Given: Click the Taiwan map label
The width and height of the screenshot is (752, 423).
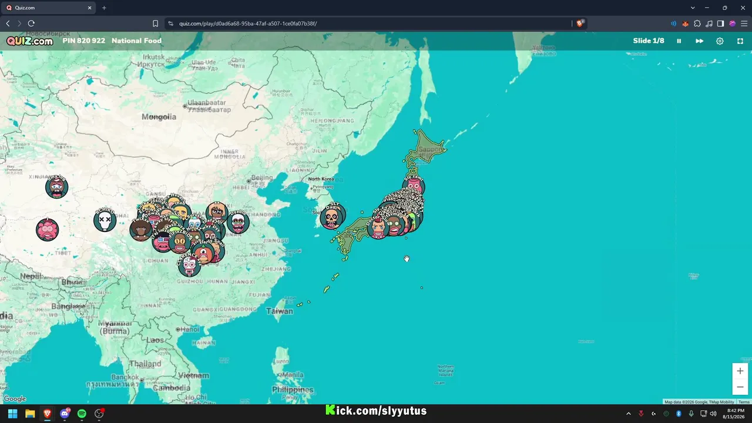Looking at the screenshot, I should click(280, 311).
